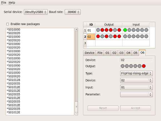
Task: Open the Serial device dropdown /dev/ttyUSB0
Action: pos(36,12)
